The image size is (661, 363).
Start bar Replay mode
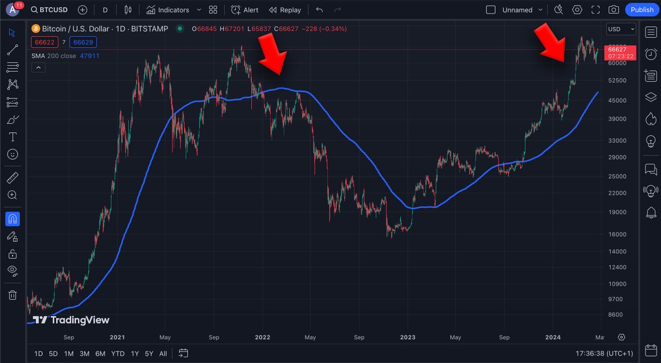coord(285,10)
